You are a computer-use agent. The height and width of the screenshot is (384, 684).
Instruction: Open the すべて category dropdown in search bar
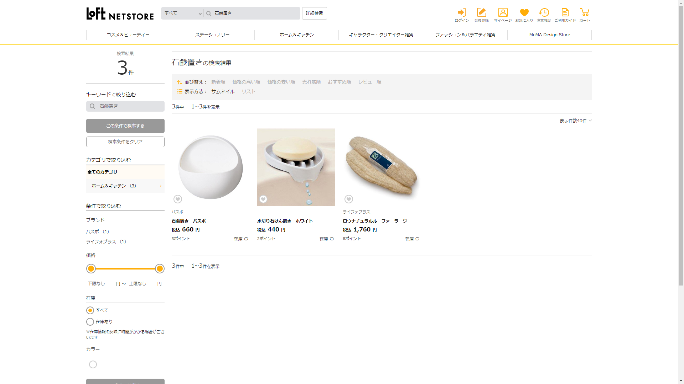point(182,14)
